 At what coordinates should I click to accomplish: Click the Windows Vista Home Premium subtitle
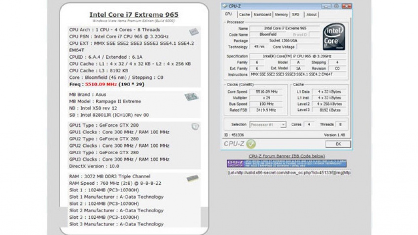[134, 21]
